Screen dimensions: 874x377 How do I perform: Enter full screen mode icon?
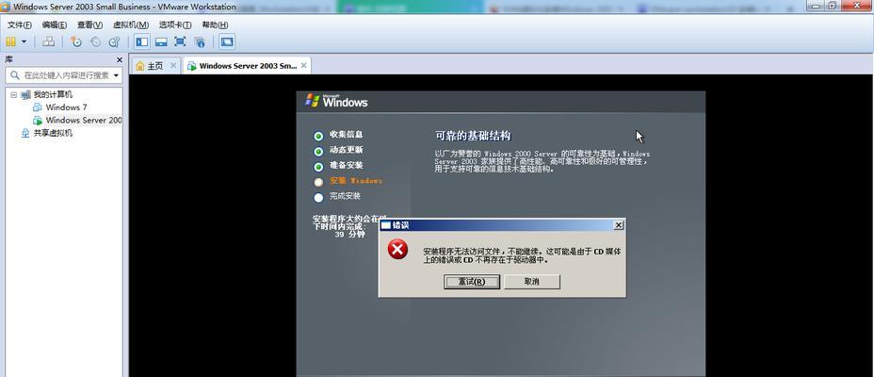180,41
